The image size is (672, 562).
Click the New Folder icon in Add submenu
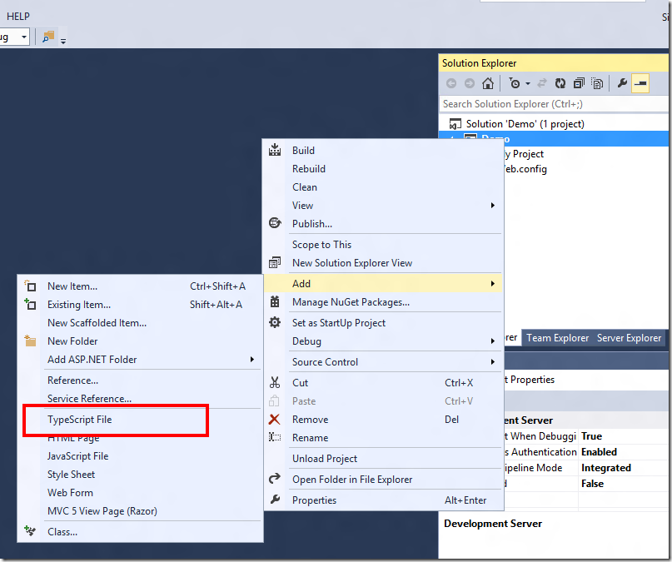point(29,341)
